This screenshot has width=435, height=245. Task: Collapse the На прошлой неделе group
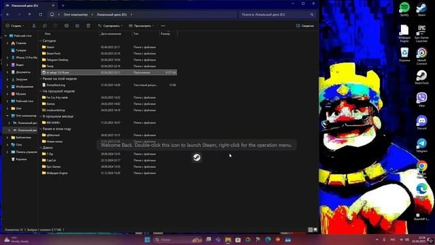pyautogui.click(x=41, y=91)
